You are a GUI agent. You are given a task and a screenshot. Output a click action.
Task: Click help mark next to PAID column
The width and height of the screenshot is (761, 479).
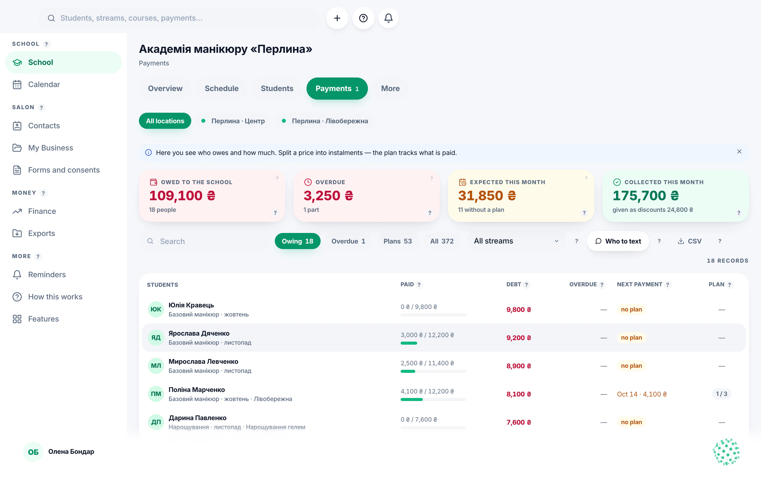pos(419,285)
